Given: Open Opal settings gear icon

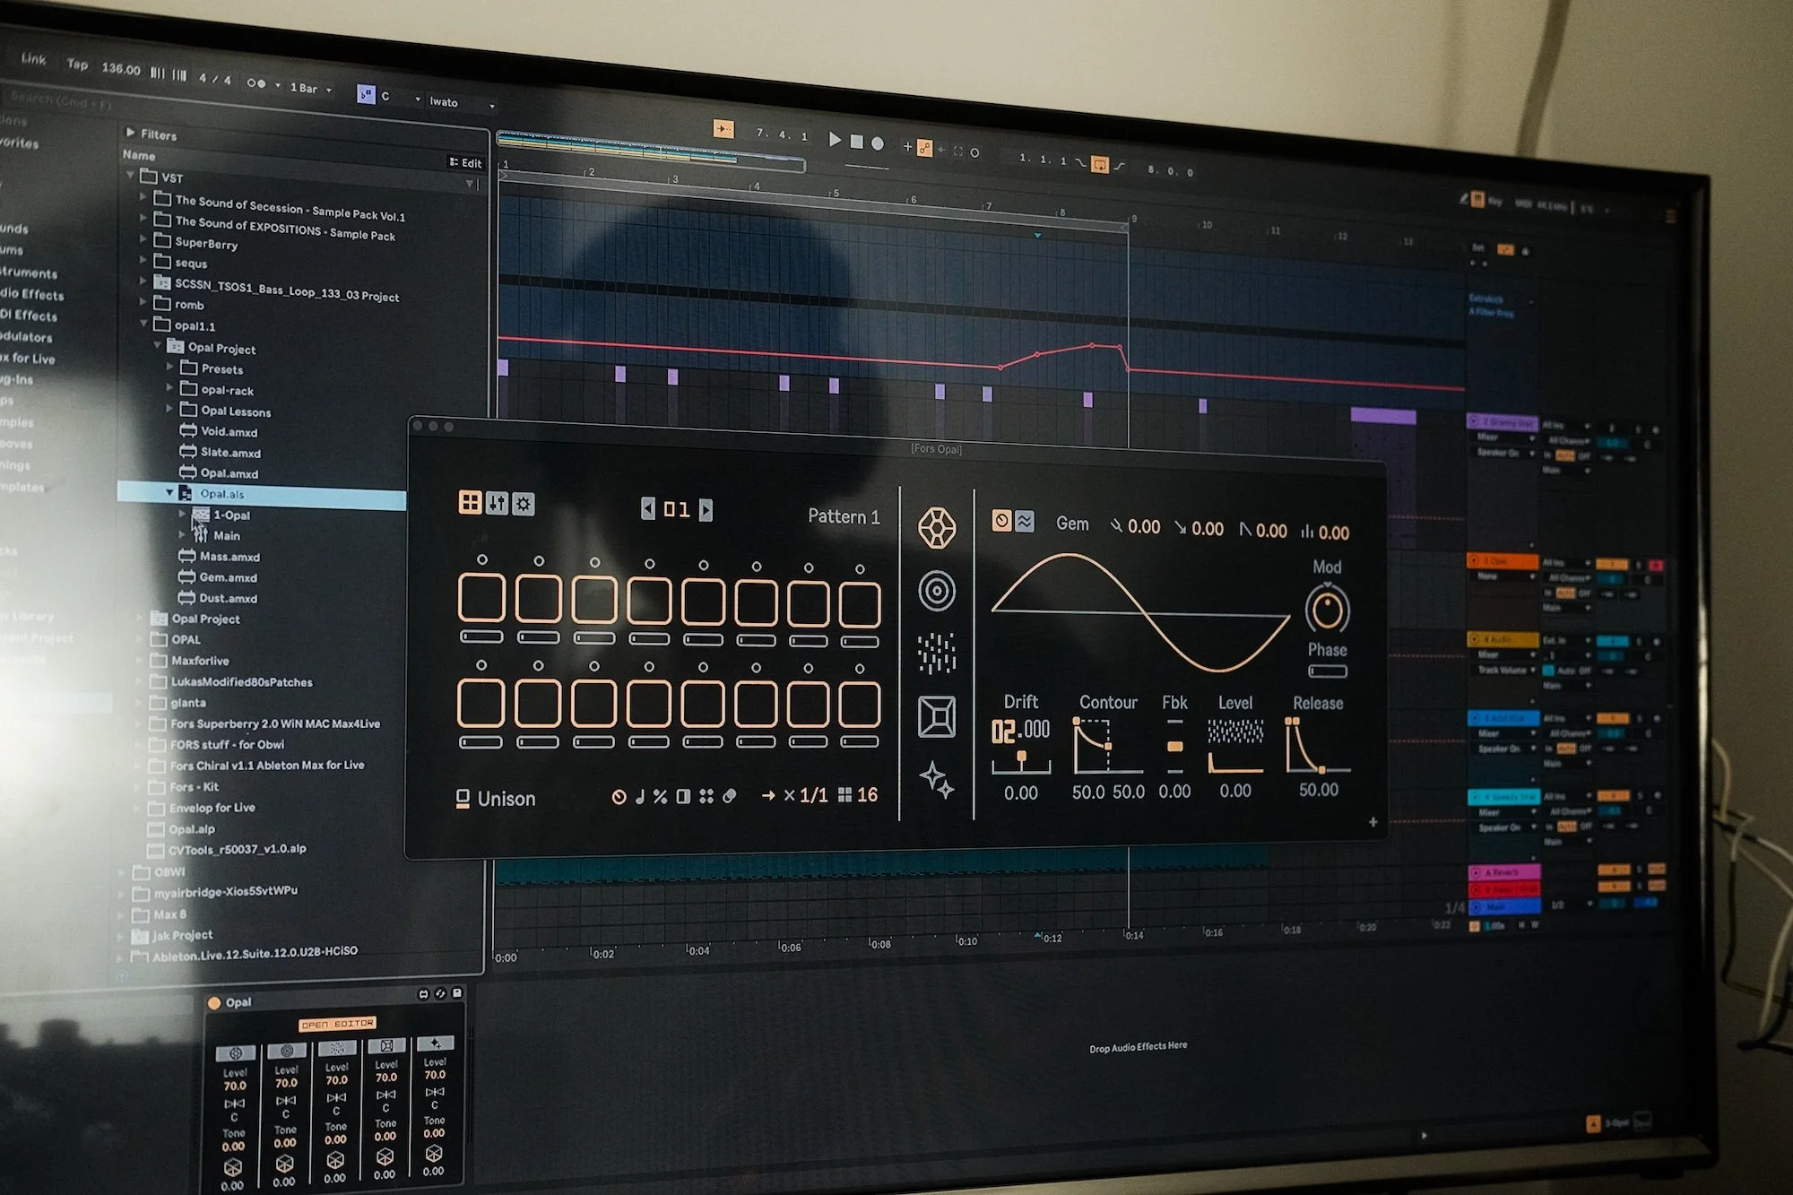Looking at the screenshot, I should [524, 504].
